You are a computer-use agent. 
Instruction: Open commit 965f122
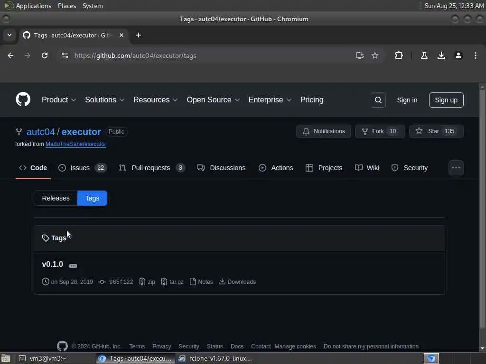[x=116, y=282]
